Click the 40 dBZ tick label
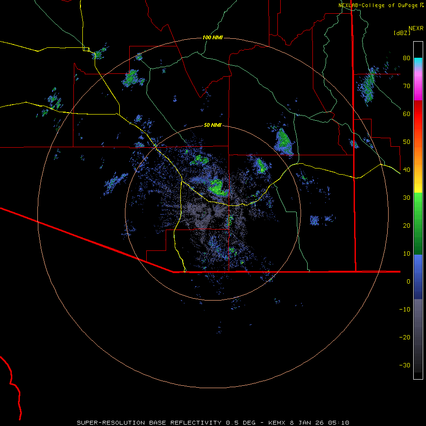The image size is (426, 426). tap(407, 169)
